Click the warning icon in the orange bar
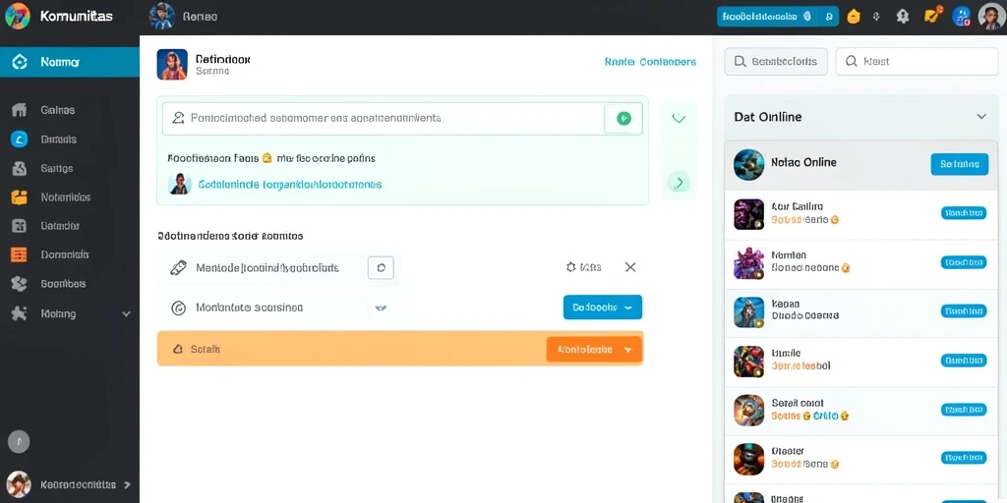The width and height of the screenshot is (1007, 503). (178, 349)
